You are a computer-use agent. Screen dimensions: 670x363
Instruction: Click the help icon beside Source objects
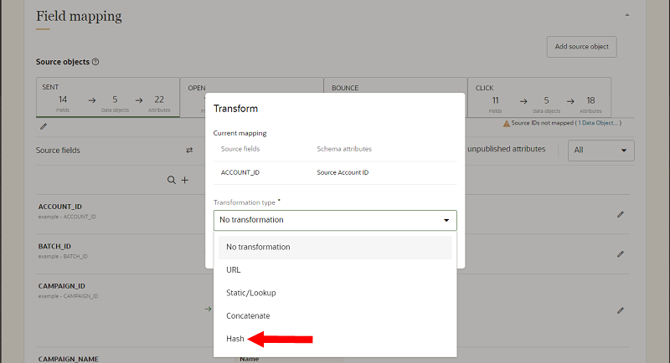tap(95, 62)
